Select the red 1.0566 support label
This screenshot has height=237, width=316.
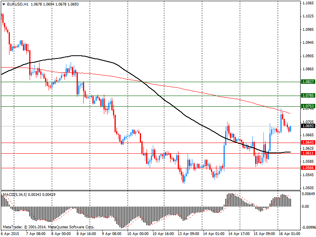tap(308, 167)
